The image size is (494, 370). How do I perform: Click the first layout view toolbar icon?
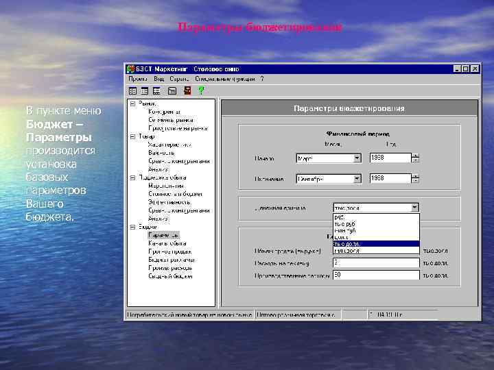click(x=132, y=90)
